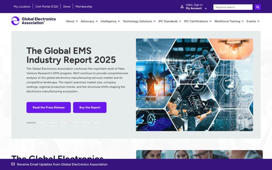
Task: Select the second carousel slide indicator
Action: point(42,123)
